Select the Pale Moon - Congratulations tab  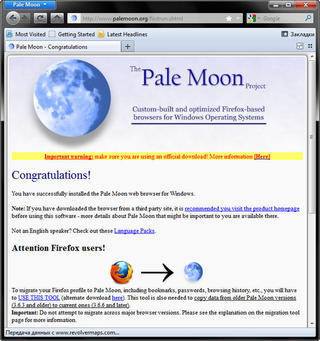[x=63, y=47]
